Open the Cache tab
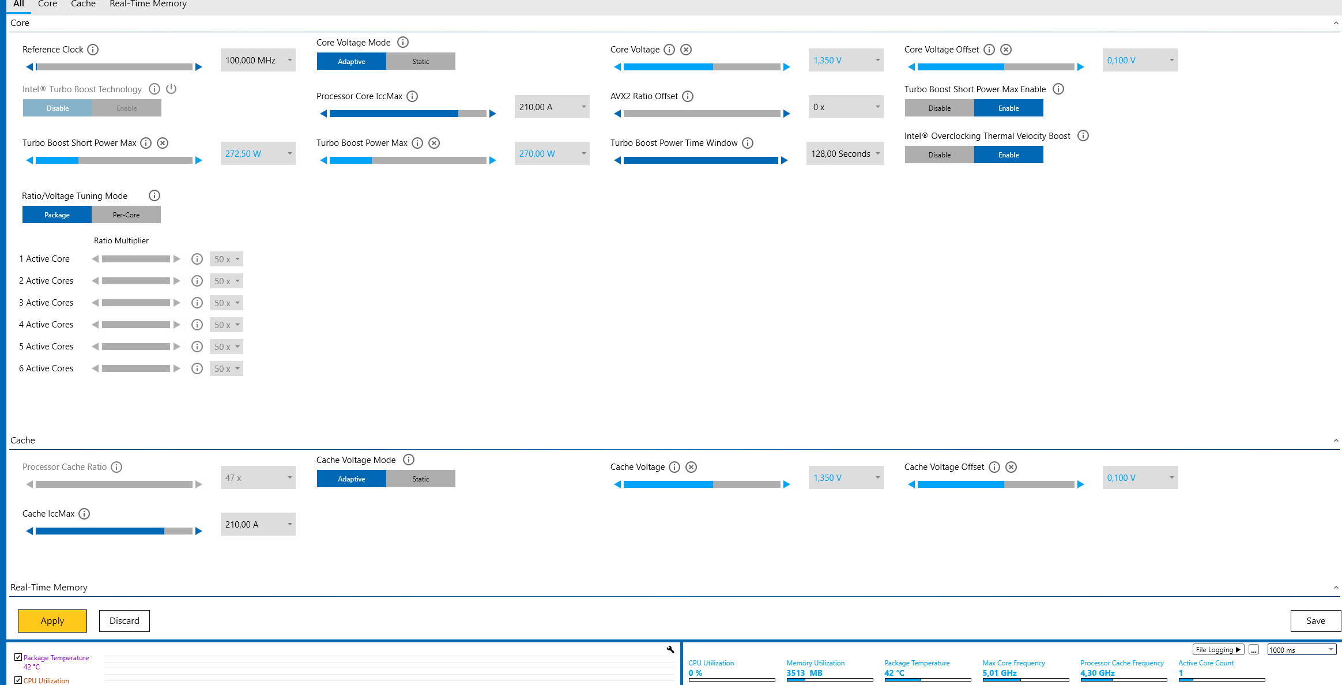This screenshot has width=1342, height=685. pos(83,4)
